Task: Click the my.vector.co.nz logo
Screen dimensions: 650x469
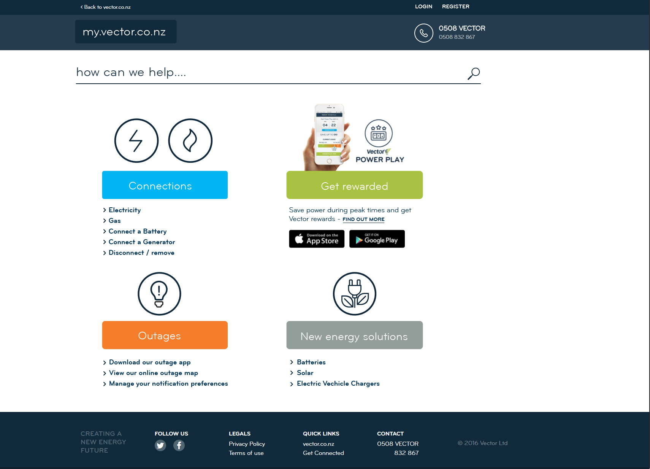Action: click(x=126, y=32)
